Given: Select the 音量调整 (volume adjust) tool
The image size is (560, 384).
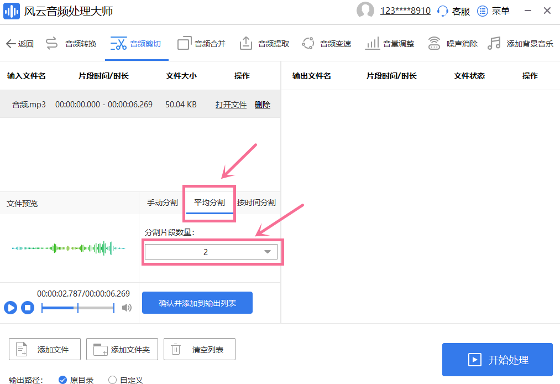Looking at the screenshot, I should 397,43.
